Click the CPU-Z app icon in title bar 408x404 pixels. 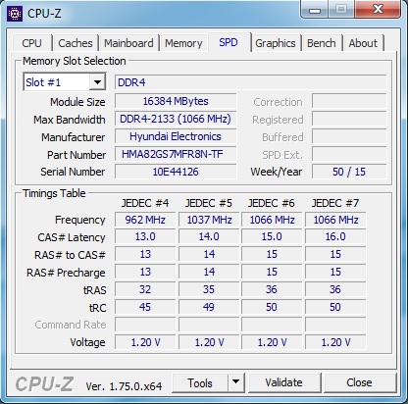point(15,14)
